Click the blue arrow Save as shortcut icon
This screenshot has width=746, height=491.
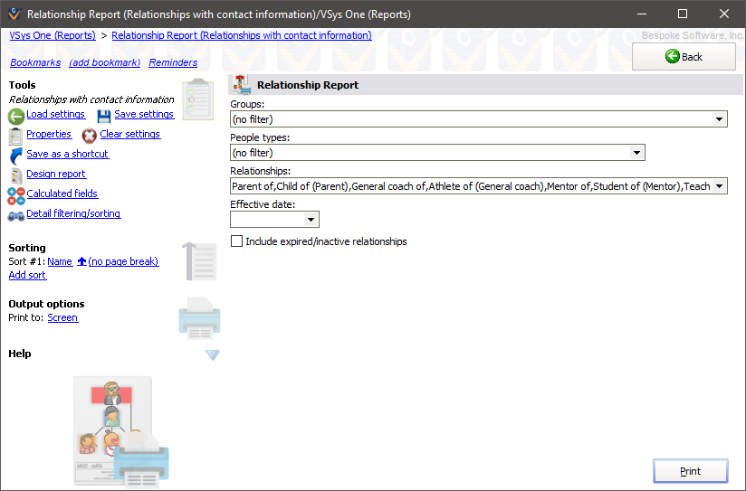pyautogui.click(x=16, y=156)
